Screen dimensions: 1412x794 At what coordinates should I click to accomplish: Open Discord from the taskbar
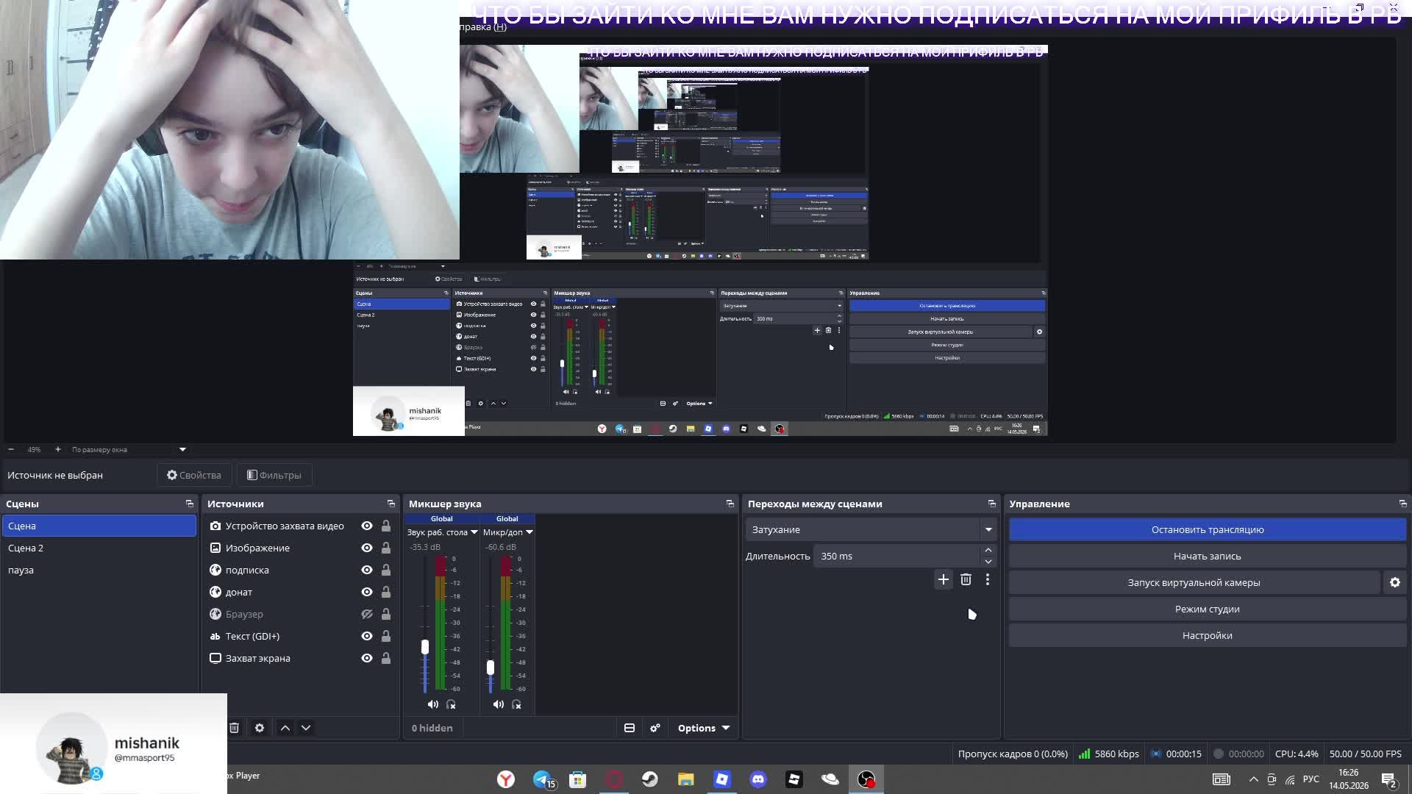(758, 779)
